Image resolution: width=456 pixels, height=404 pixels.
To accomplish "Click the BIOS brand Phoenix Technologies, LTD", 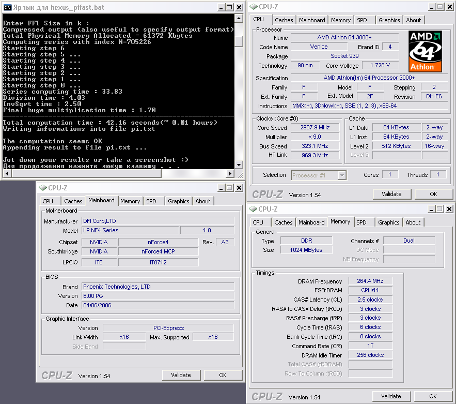I will (158, 287).
